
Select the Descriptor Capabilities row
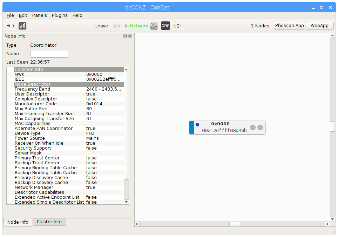[x=65, y=192]
